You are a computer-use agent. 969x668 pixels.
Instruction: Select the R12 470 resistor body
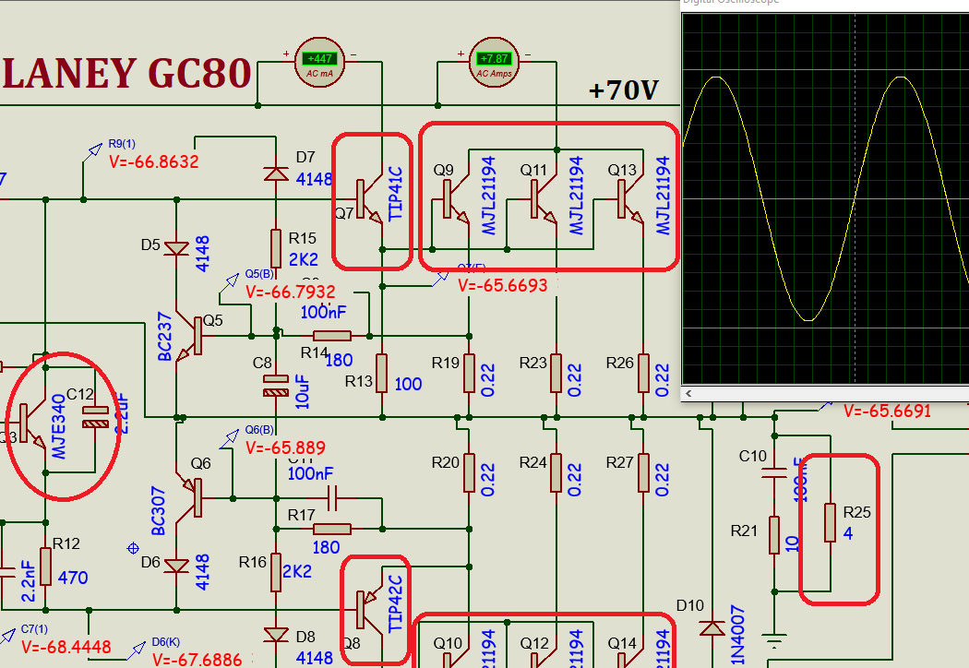click(45, 566)
